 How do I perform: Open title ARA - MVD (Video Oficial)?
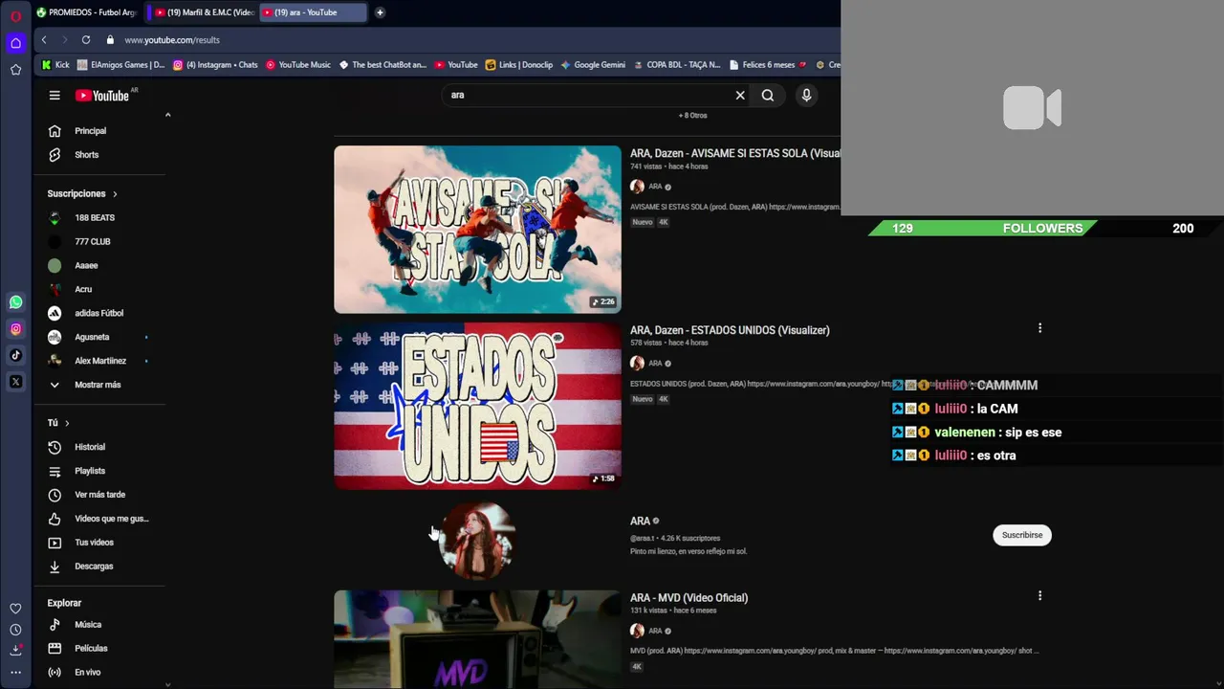688,598
